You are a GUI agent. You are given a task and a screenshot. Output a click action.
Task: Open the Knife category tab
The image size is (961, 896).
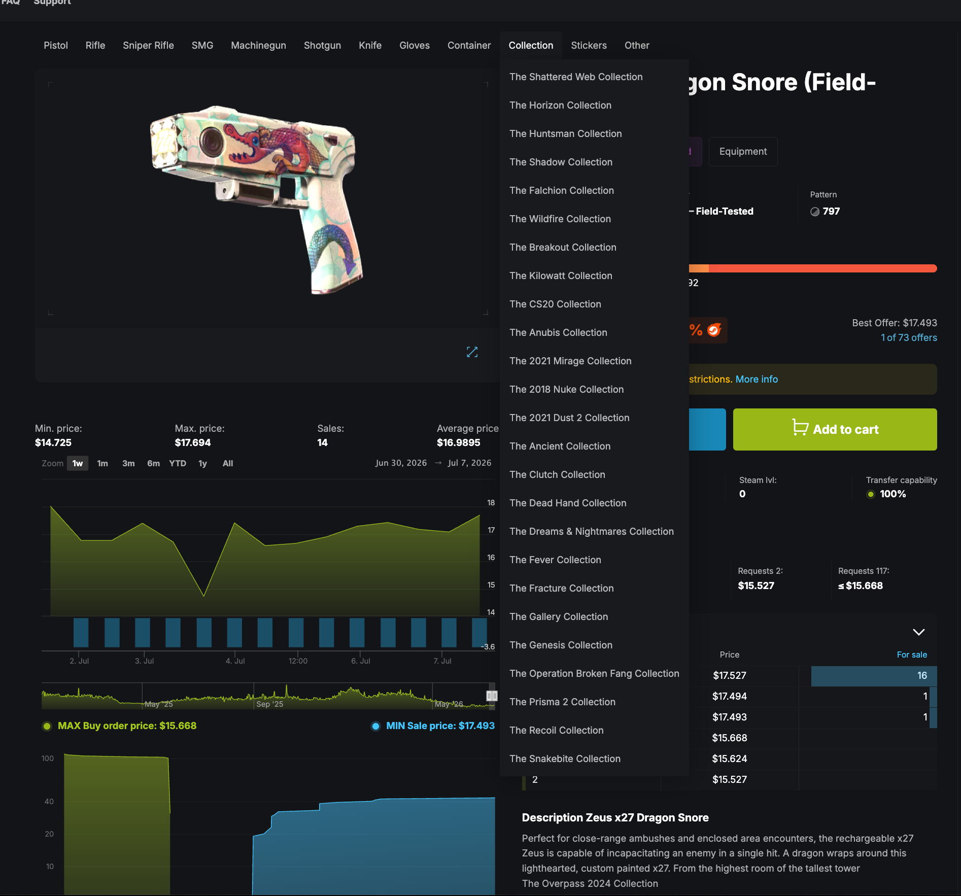(370, 45)
